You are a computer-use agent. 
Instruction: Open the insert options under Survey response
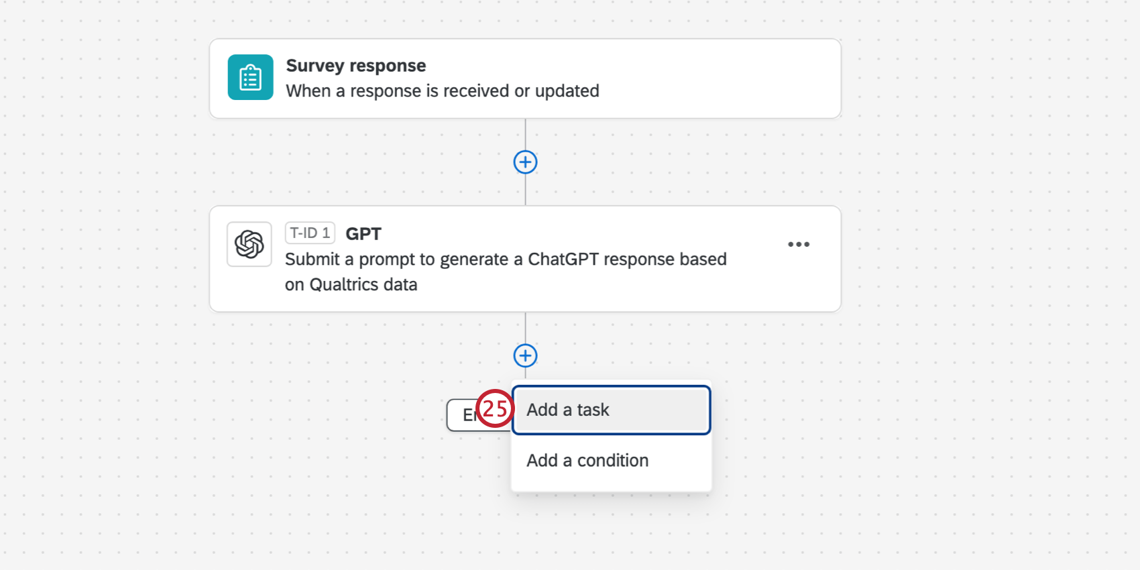(x=525, y=162)
